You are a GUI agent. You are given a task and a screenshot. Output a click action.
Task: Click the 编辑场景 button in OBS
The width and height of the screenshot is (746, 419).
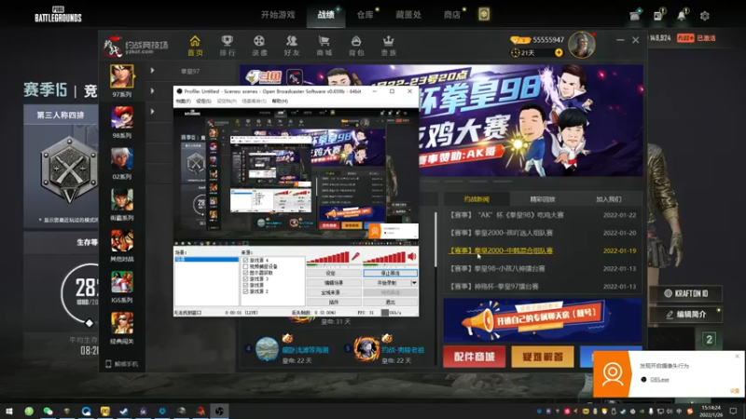pos(334,283)
